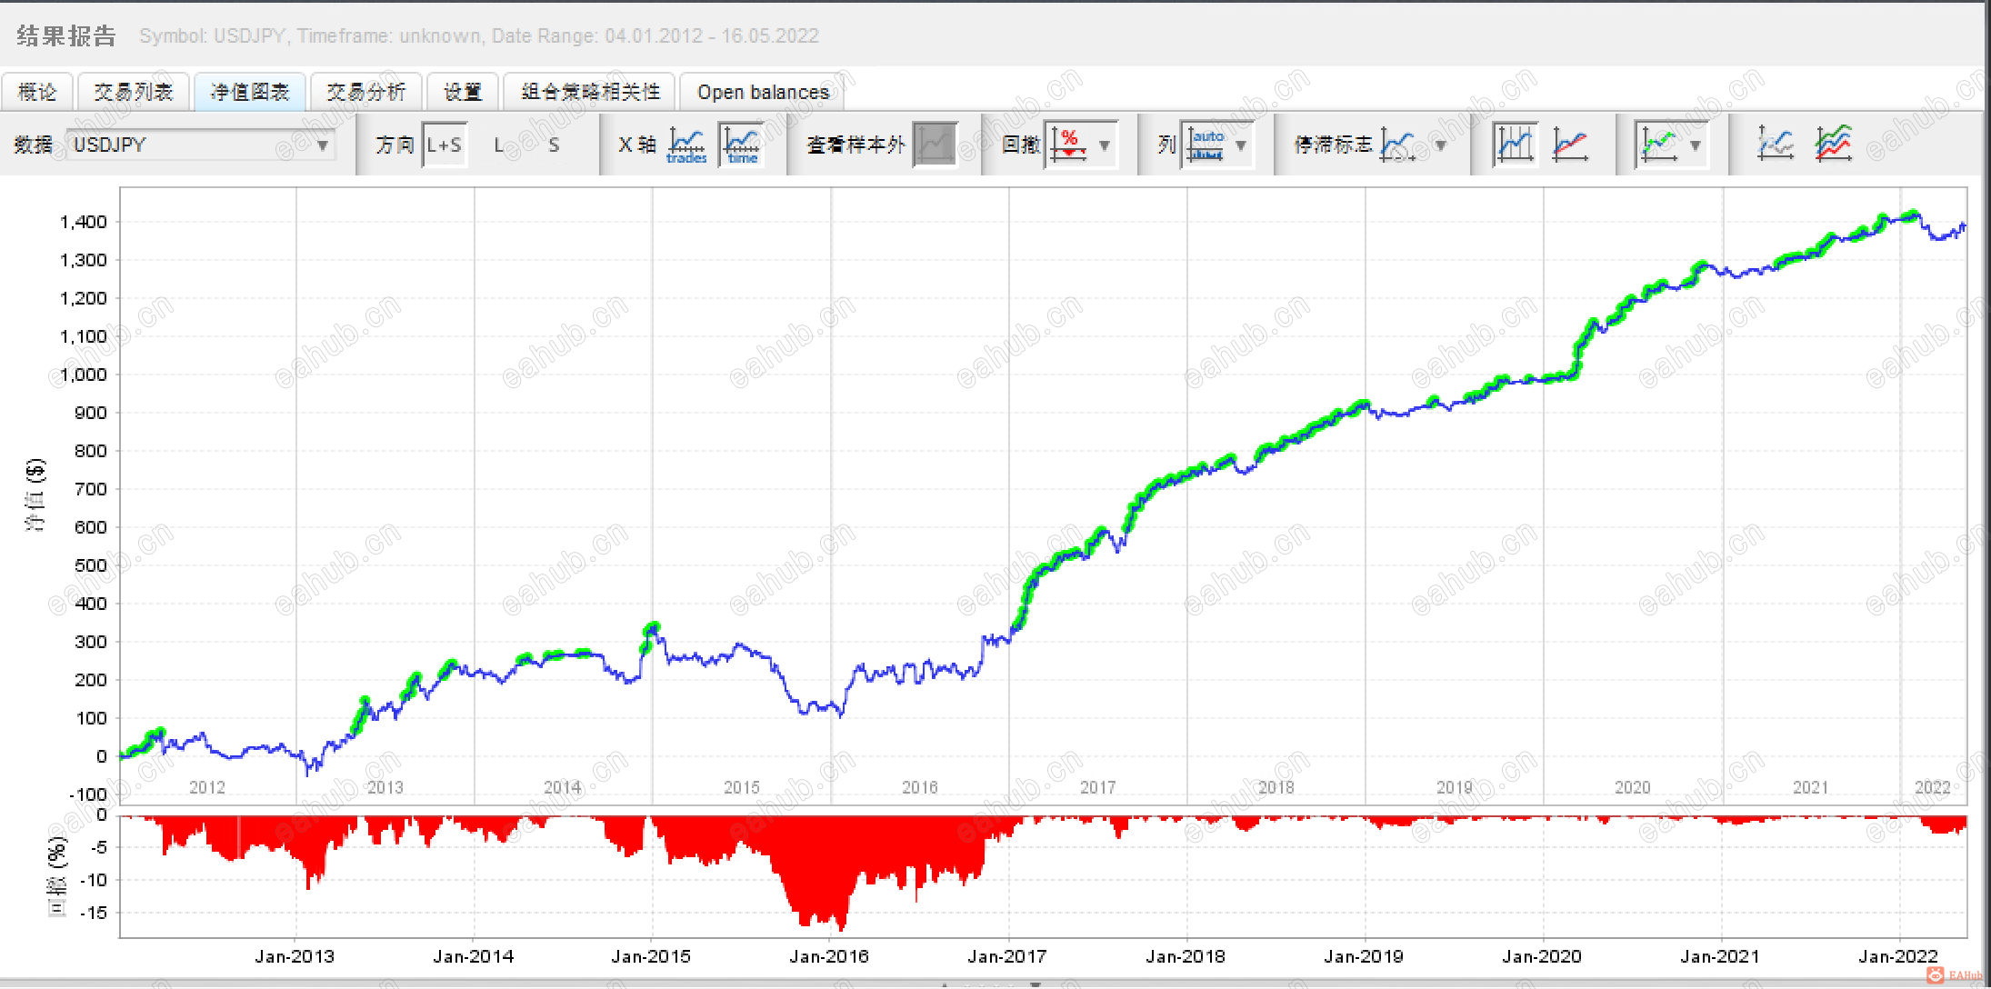The width and height of the screenshot is (1991, 989).
Task: Switch to the 交易分析 tab
Action: [x=366, y=92]
